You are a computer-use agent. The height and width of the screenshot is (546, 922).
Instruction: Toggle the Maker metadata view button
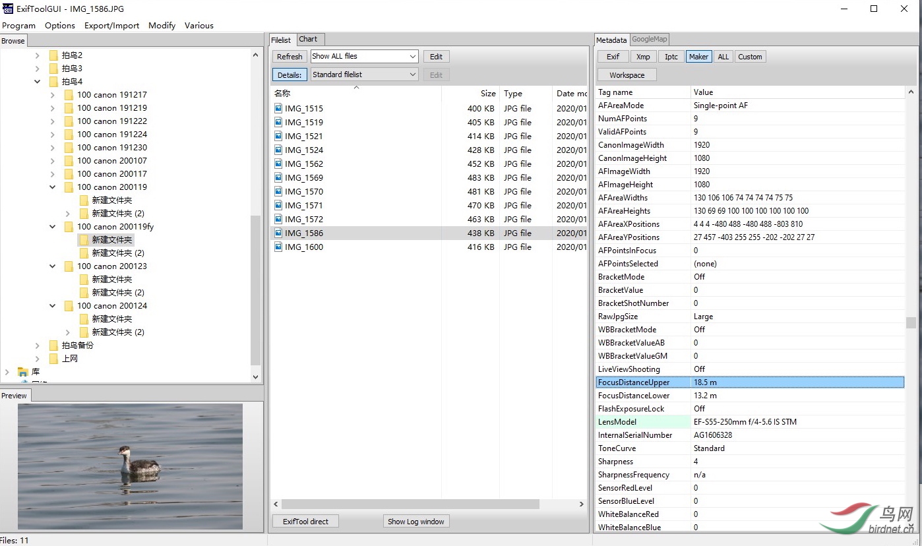[698, 57]
